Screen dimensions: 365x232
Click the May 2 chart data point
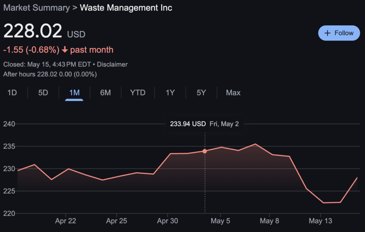coord(205,151)
